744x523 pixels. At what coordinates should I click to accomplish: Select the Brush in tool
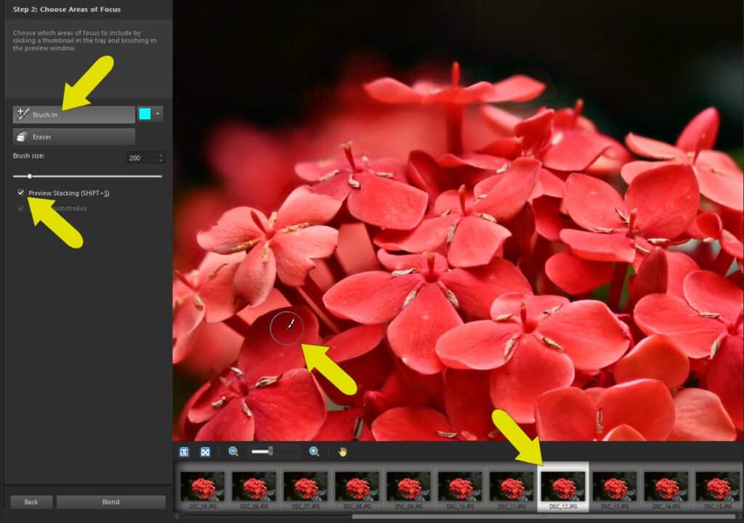point(73,114)
